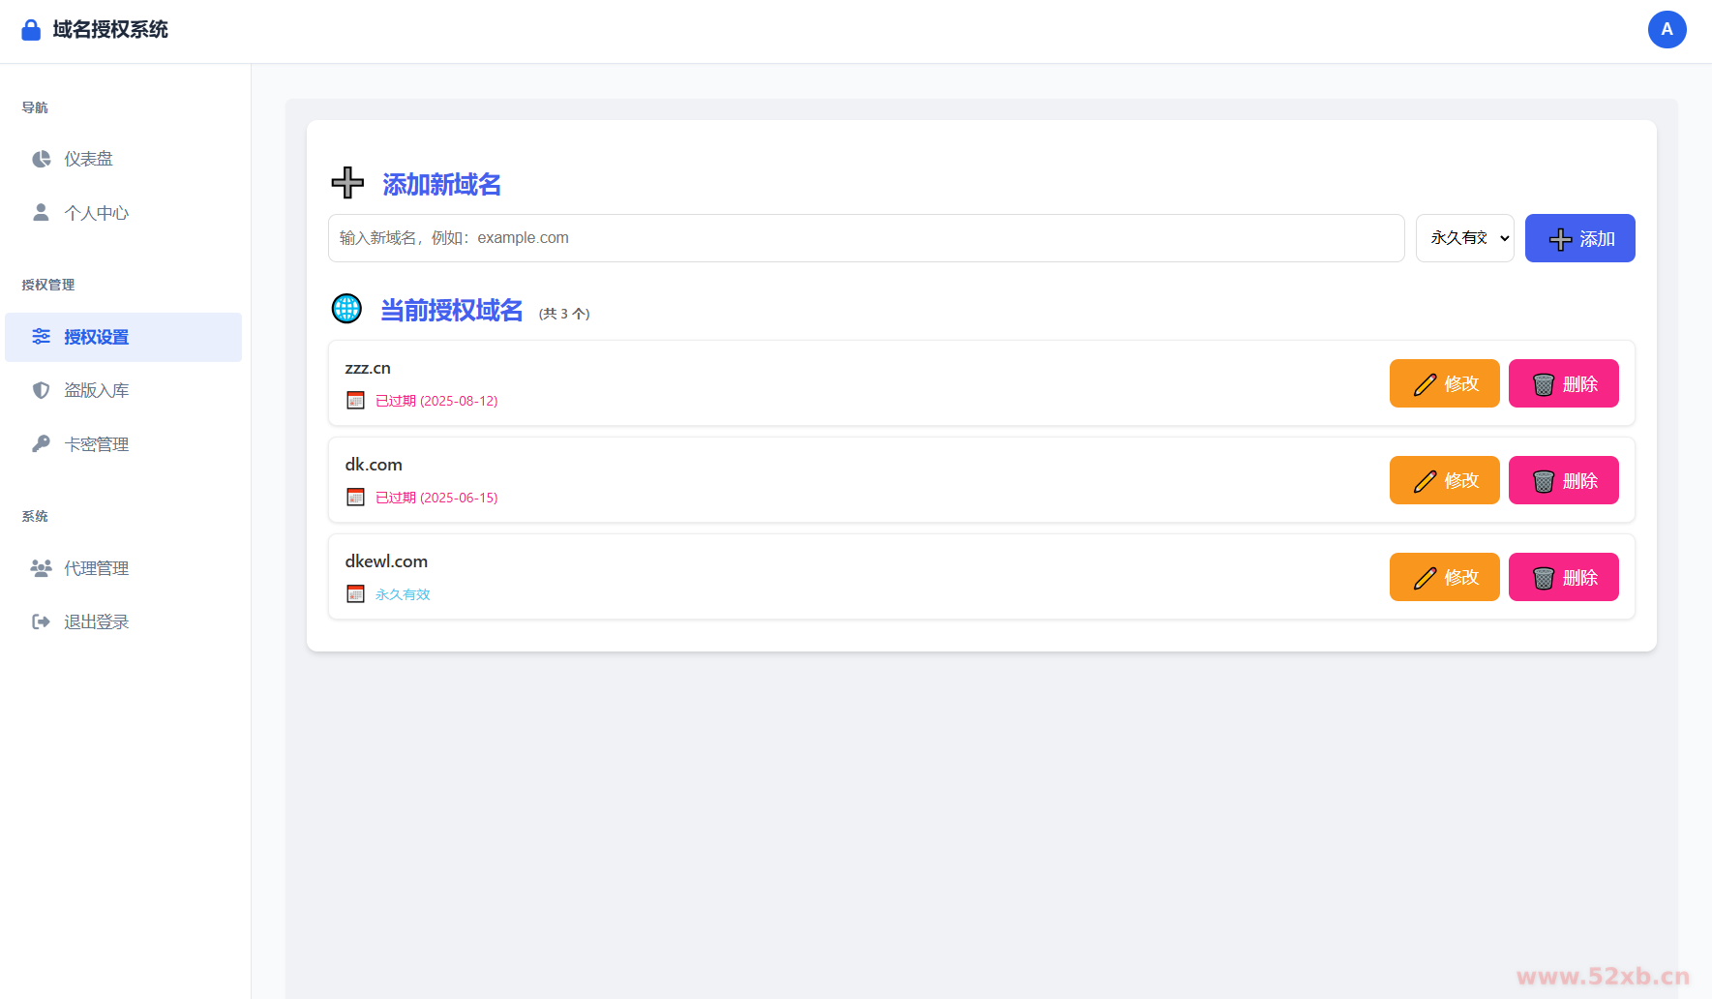Click the person icon beside 个人中心
1712x999 pixels.
pyautogui.click(x=41, y=213)
